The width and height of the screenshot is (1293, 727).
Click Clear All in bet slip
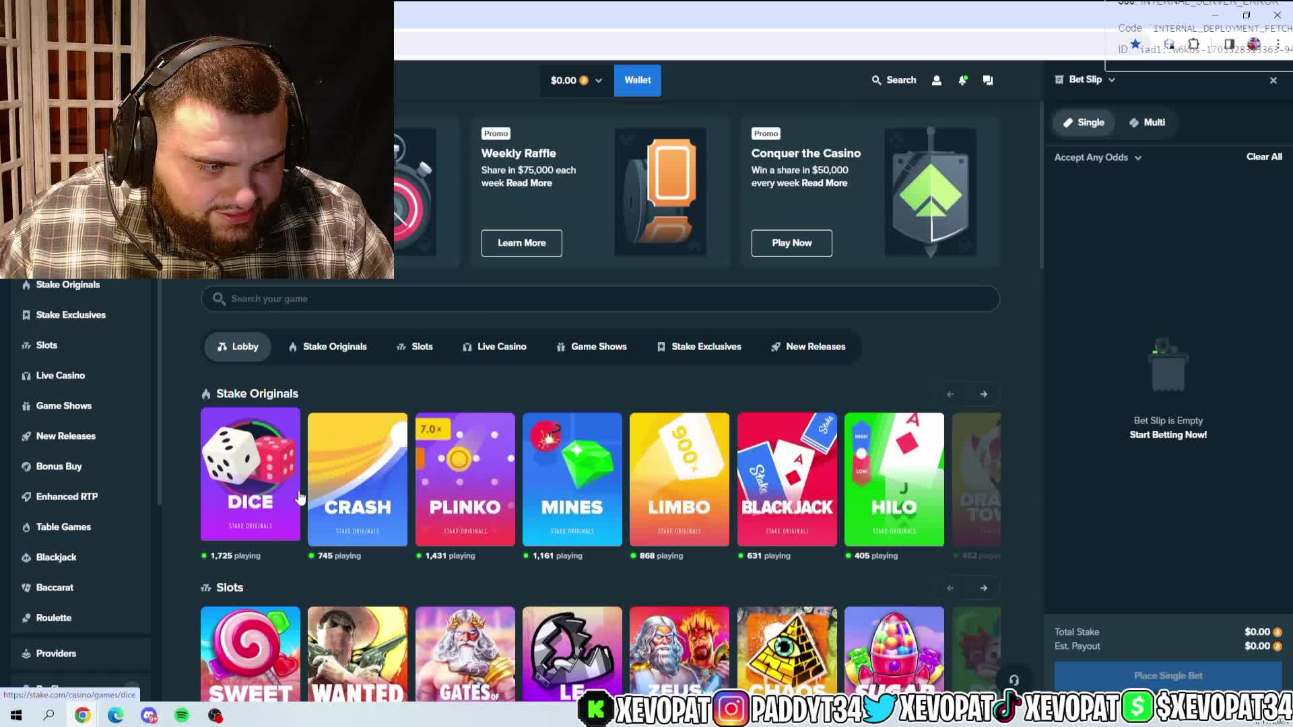pos(1264,157)
